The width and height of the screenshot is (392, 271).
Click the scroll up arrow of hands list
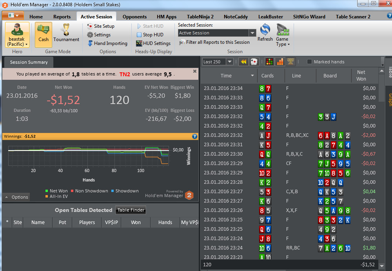[x=381, y=71]
